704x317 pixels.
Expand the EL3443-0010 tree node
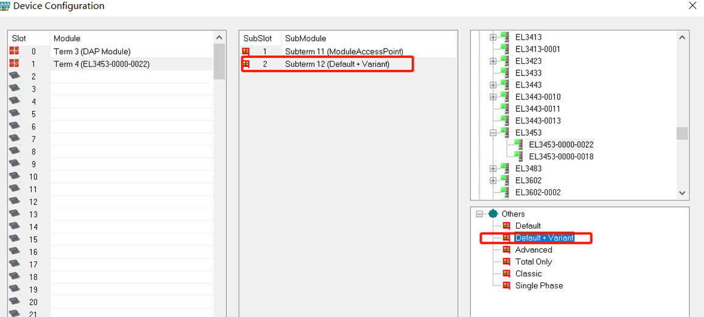coord(493,97)
